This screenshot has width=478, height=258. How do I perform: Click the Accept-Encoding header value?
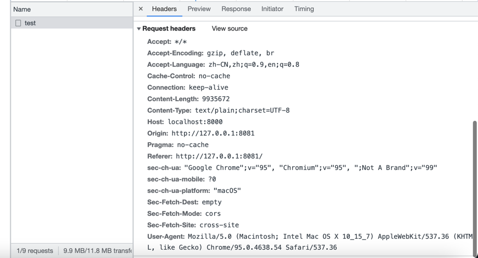pos(240,53)
